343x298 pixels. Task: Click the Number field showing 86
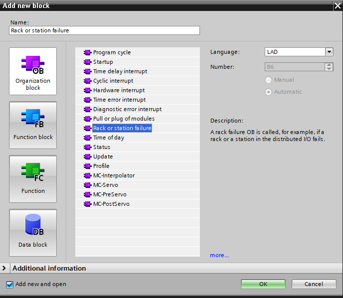coord(295,67)
